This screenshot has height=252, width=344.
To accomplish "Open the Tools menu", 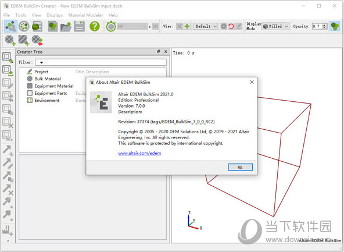I will [x=21, y=15].
